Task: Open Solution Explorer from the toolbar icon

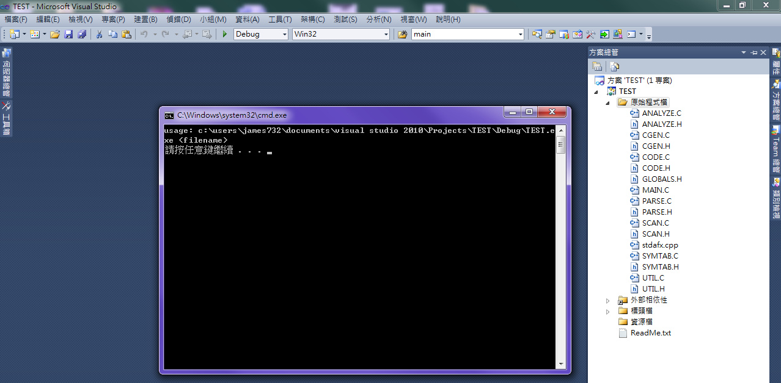Action: [537, 34]
